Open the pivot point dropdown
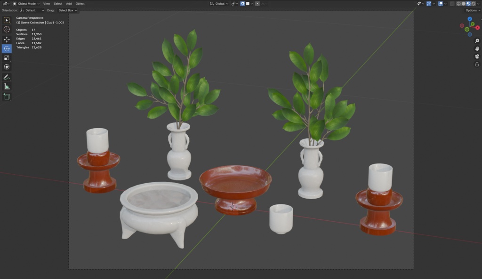The height and width of the screenshot is (279, 482). (x=234, y=4)
